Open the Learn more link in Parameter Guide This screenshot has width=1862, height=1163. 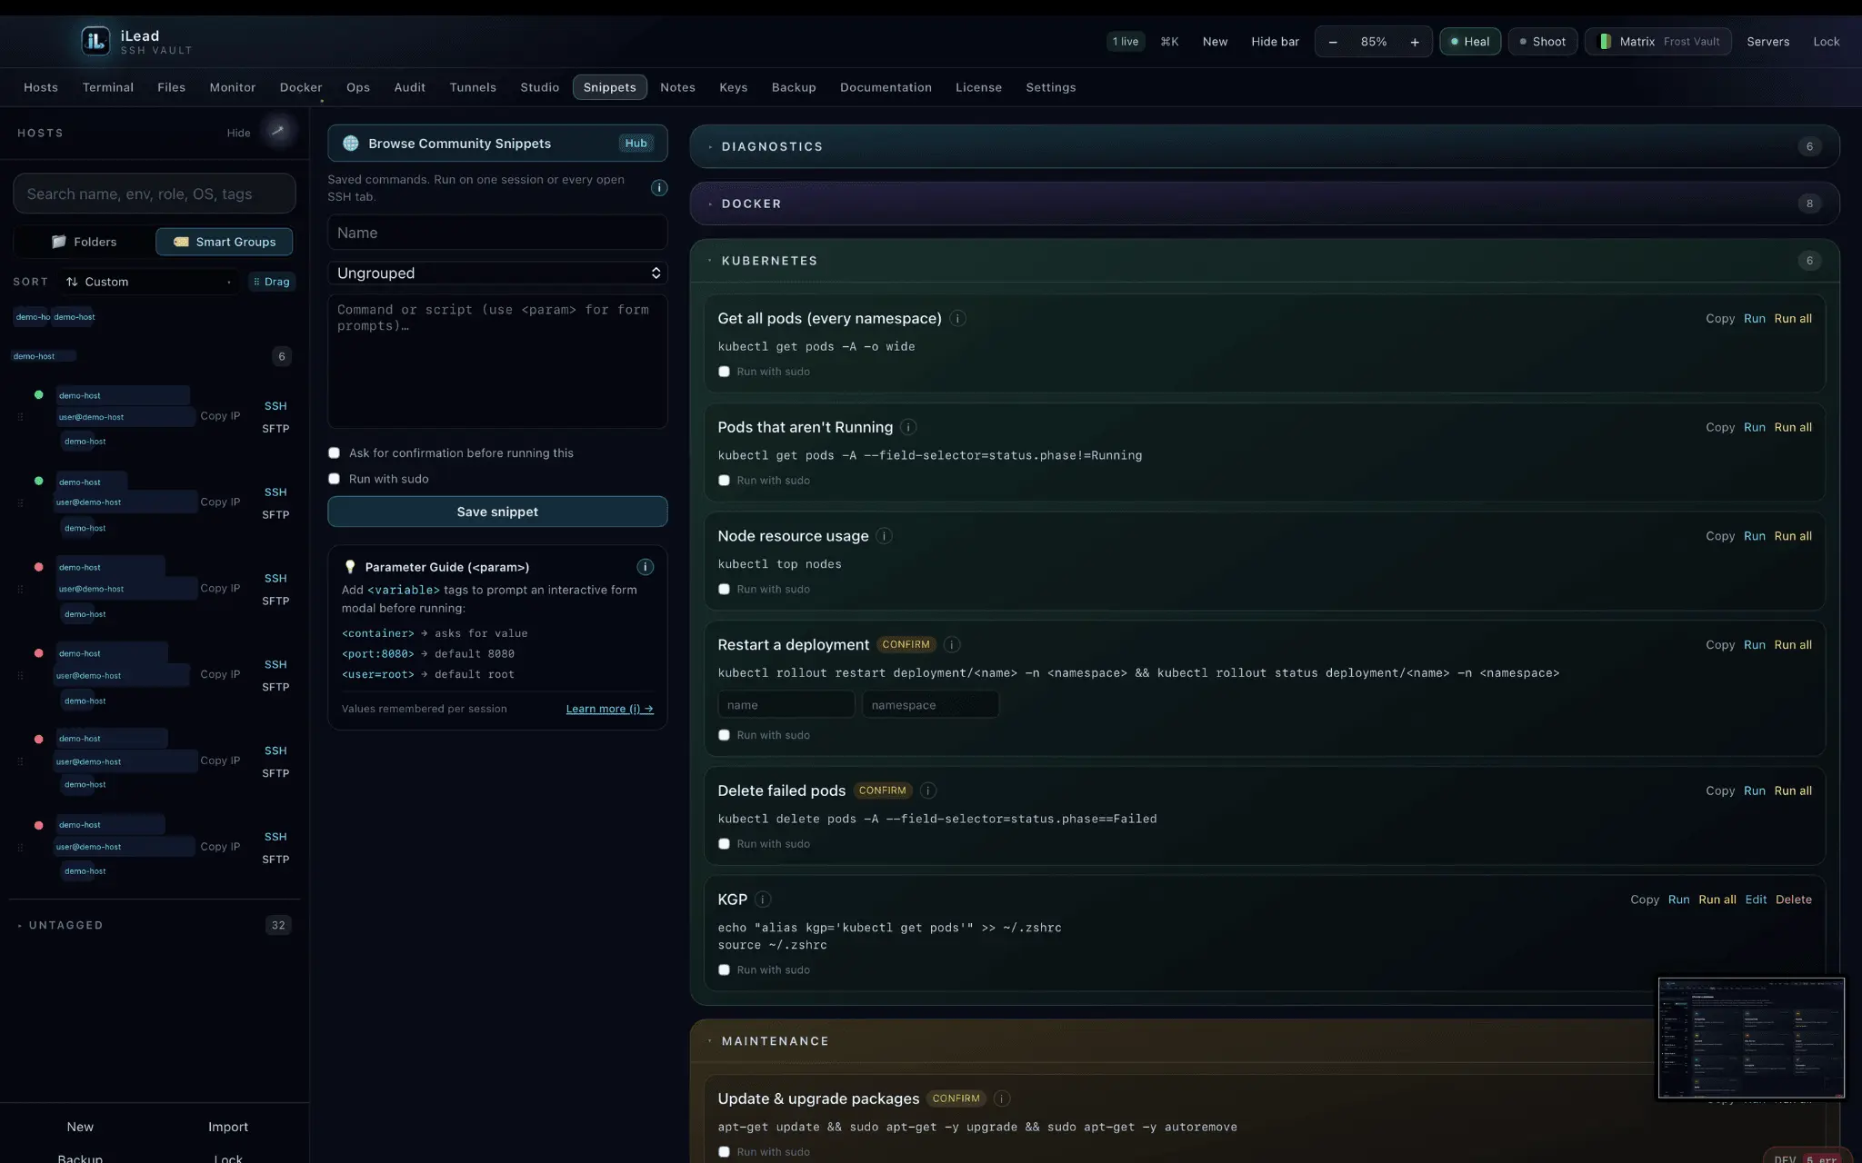(x=609, y=709)
